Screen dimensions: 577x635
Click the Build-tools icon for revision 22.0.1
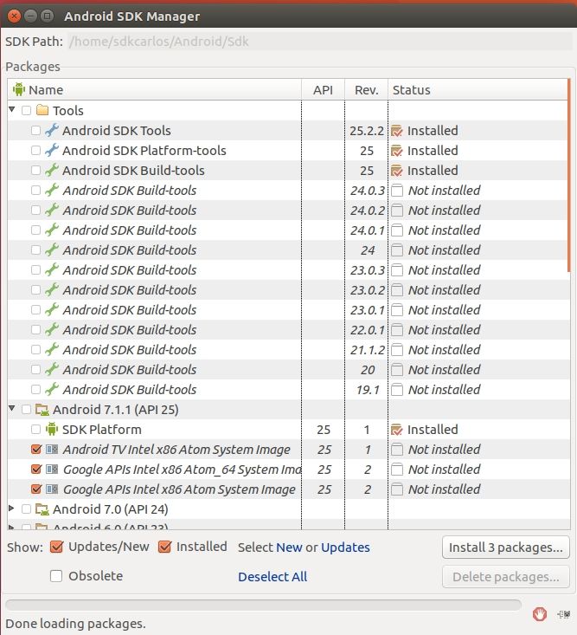click(52, 330)
